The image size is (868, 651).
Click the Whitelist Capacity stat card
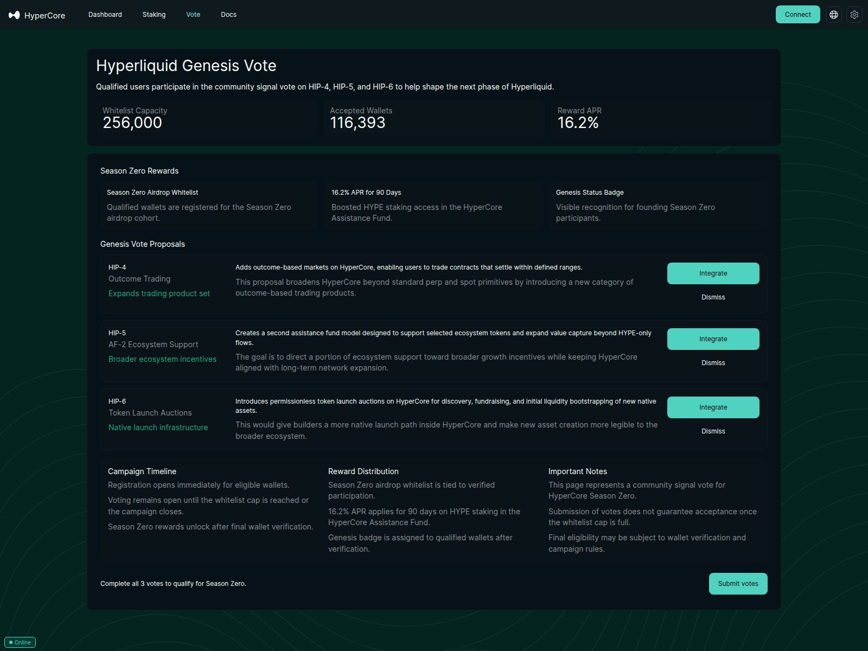(206, 118)
